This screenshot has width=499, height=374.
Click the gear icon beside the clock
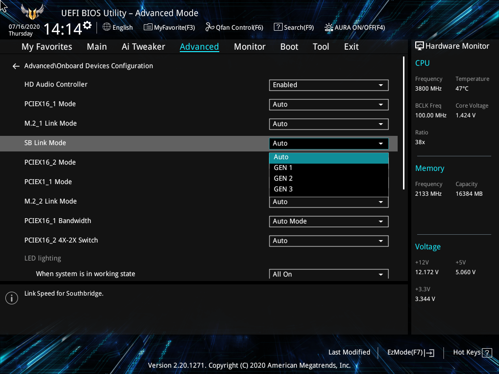pyautogui.click(x=87, y=25)
